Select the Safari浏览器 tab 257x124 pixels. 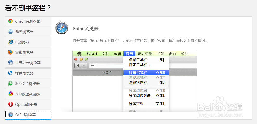[28, 115]
